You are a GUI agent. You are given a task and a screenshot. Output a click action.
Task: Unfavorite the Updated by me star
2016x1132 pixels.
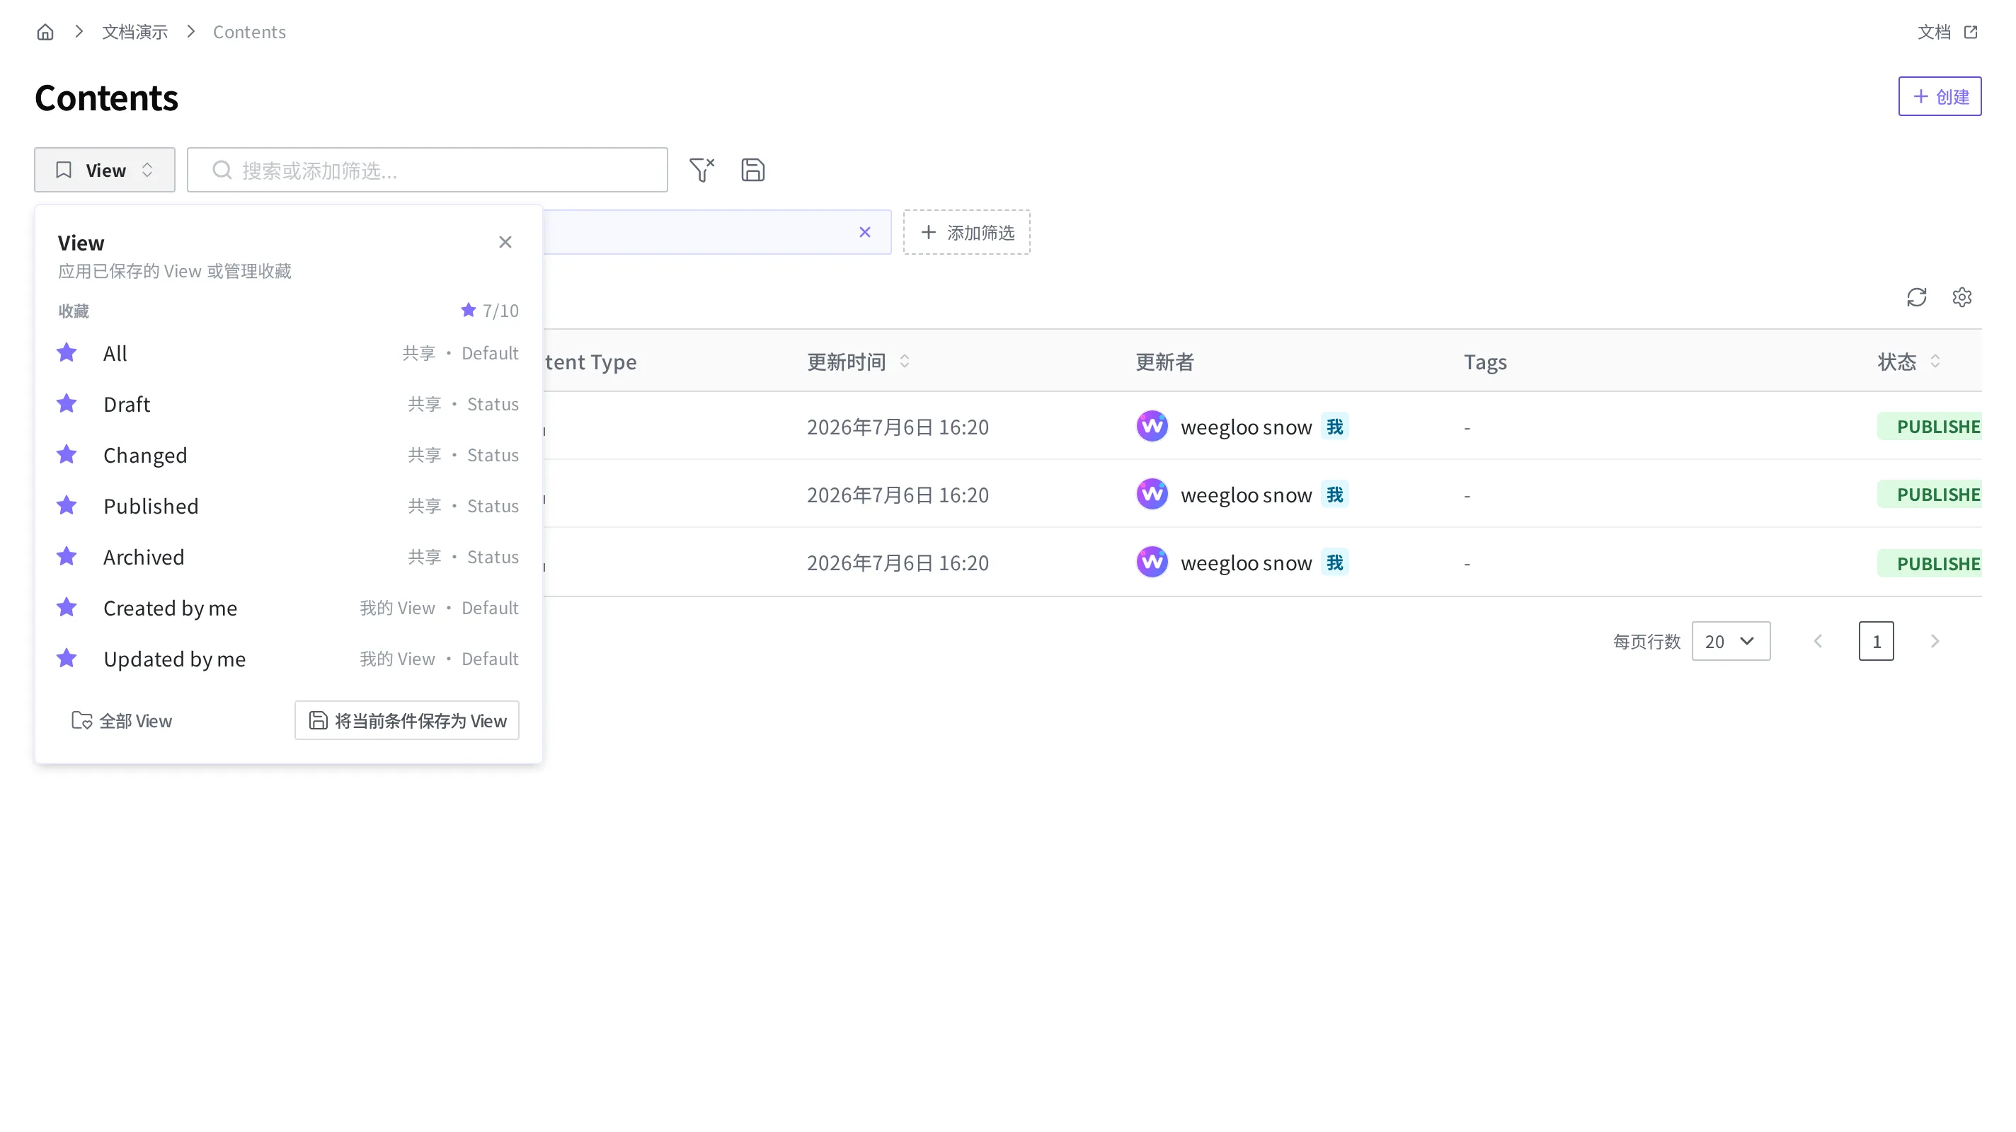pos(67,658)
